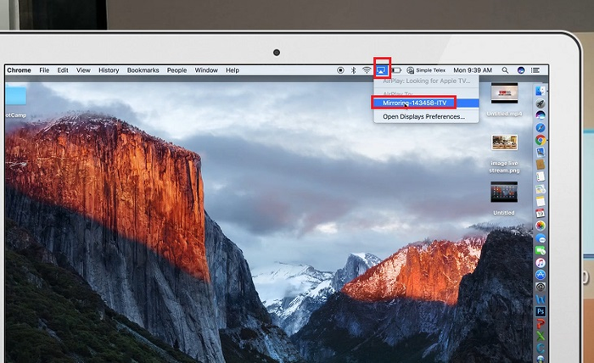
Task: Click the Wi-Fi status icon
Action: coord(367,70)
